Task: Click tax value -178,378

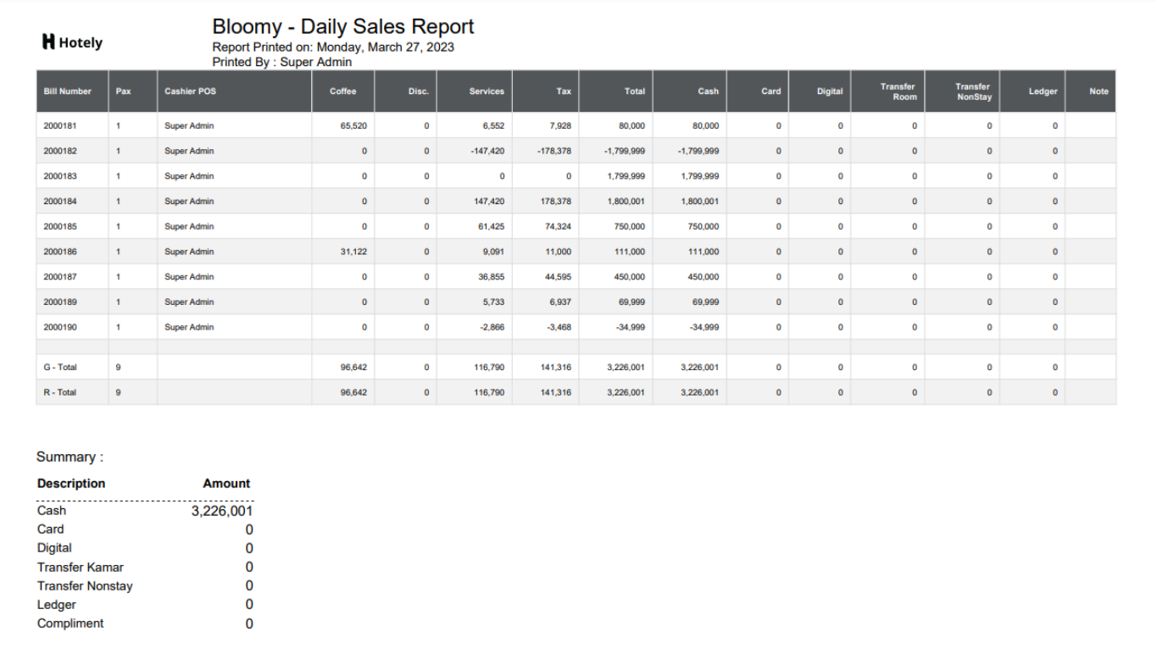Action: (554, 151)
